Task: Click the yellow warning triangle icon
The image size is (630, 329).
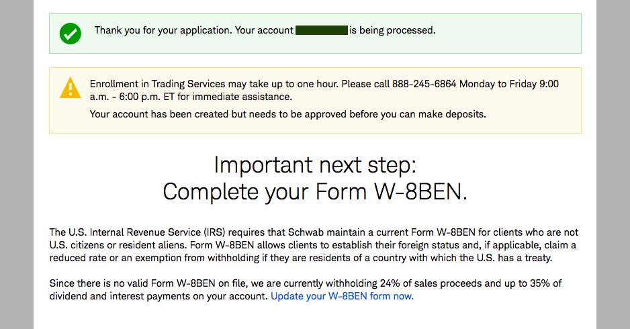Action: pyautogui.click(x=71, y=87)
